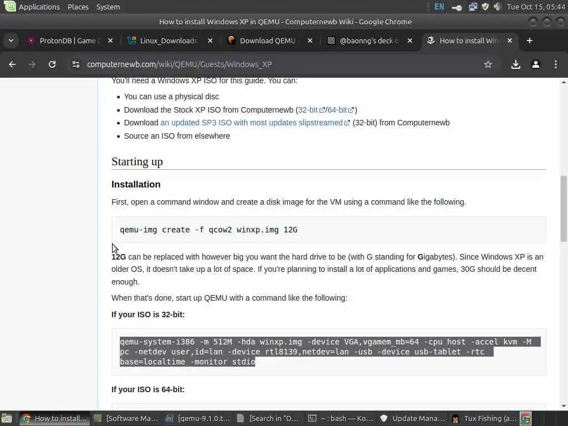The image size is (568, 426).
Task: Open the 32-bit stock XP ISO link
Action: coord(311,110)
